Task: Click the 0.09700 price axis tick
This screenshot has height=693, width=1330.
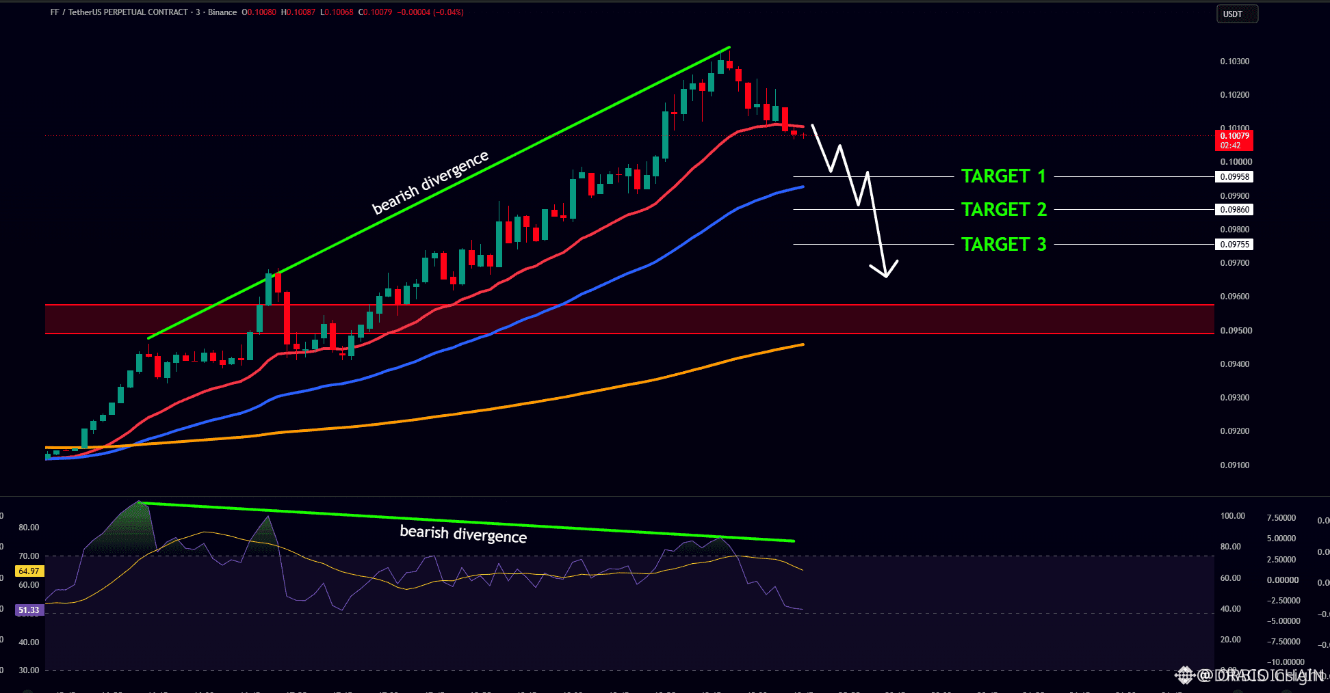Action: tap(1235, 263)
